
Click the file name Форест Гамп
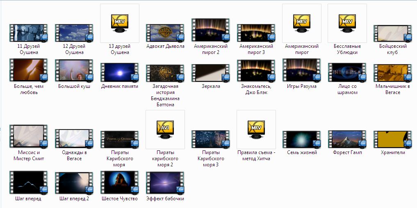(347, 152)
